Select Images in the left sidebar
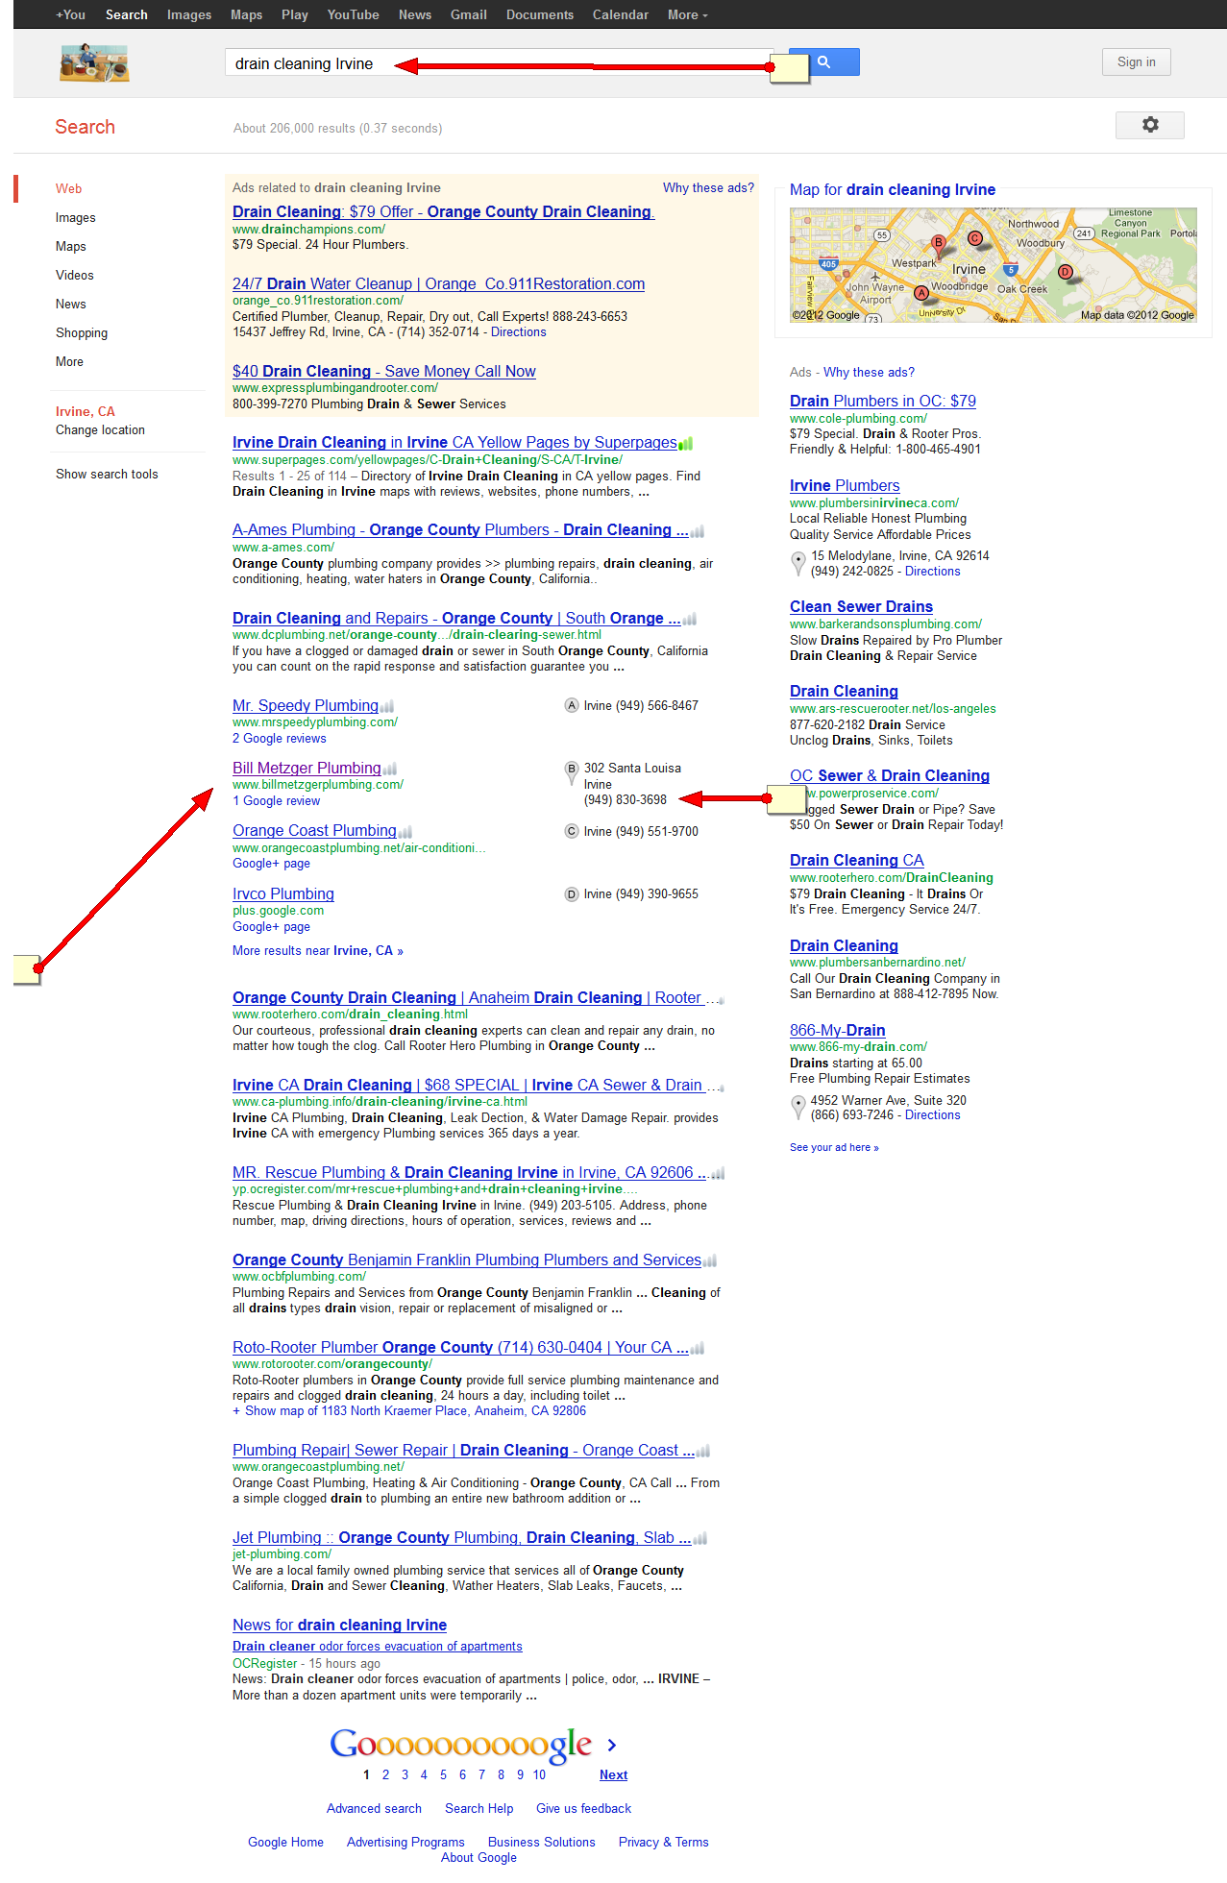Image resolution: width=1227 pixels, height=1883 pixels. 76,218
